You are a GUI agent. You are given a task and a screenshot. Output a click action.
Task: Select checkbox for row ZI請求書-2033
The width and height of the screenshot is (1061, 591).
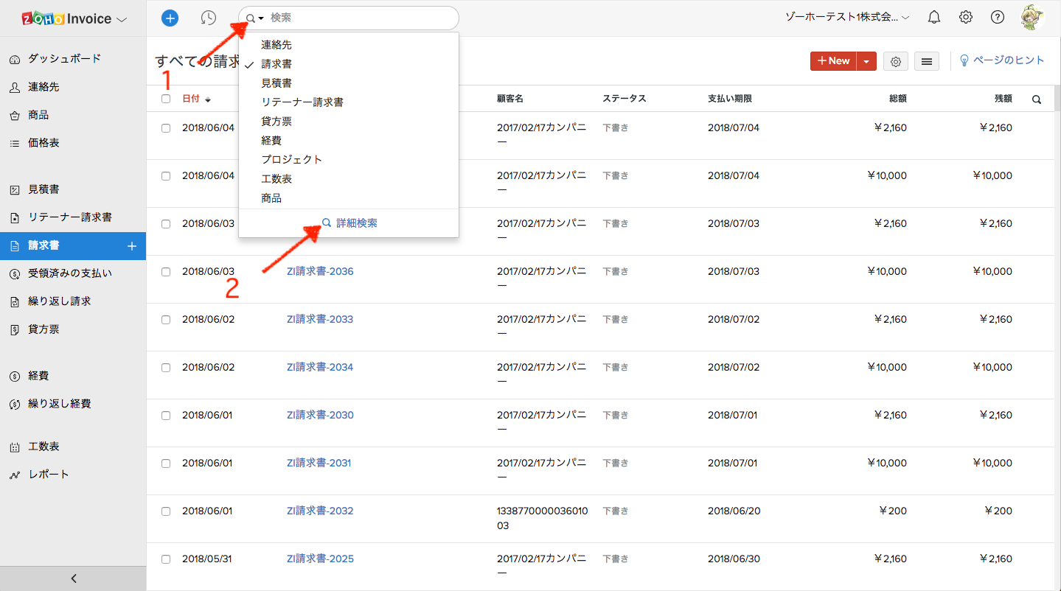166,320
